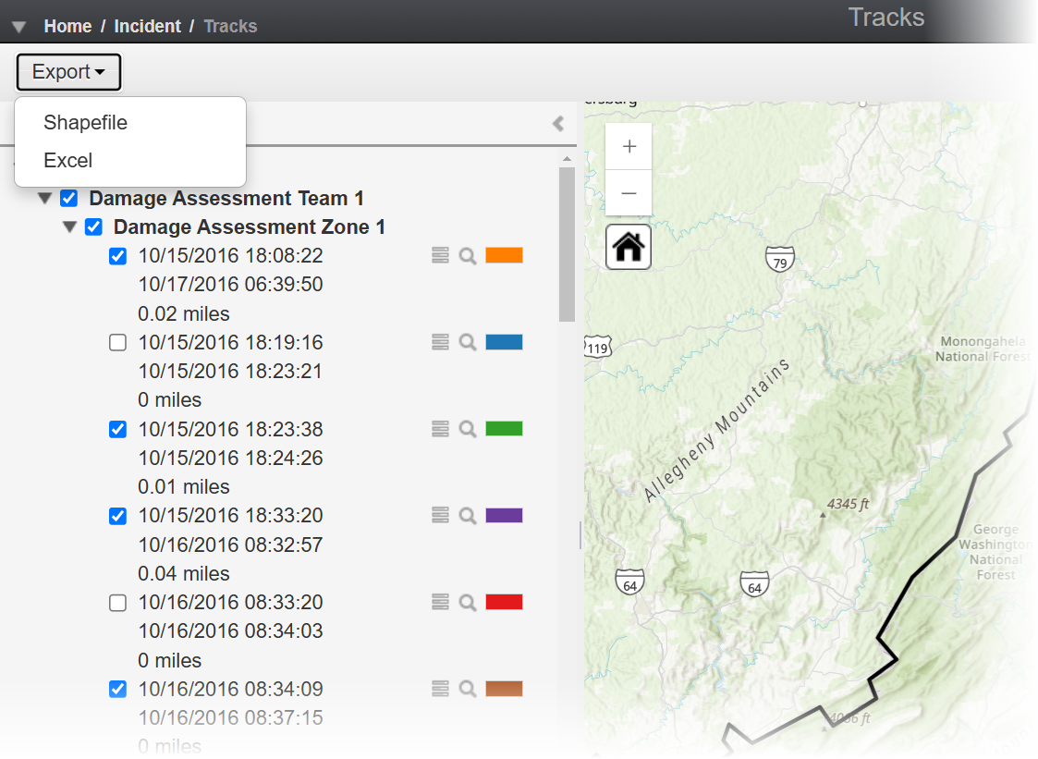This screenshot has width=1038, height=759.
Task: Click the home button on the map
Action: (628, 246)
